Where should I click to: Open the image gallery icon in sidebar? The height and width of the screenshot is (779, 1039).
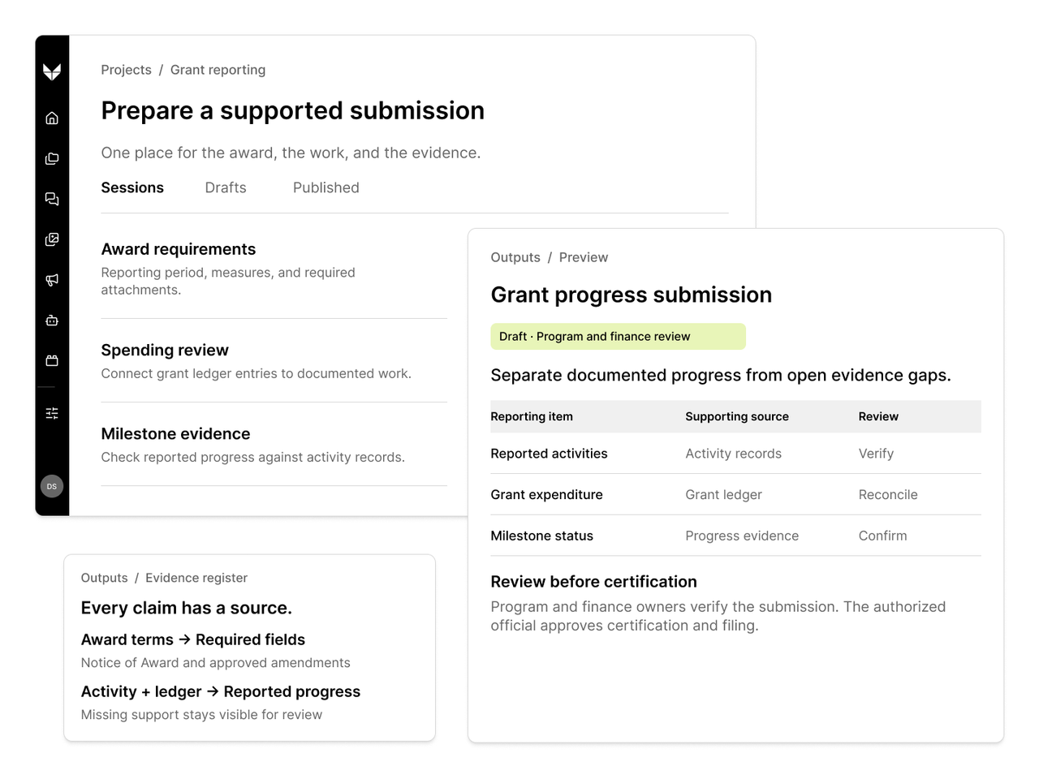click(x=52, y=239)
